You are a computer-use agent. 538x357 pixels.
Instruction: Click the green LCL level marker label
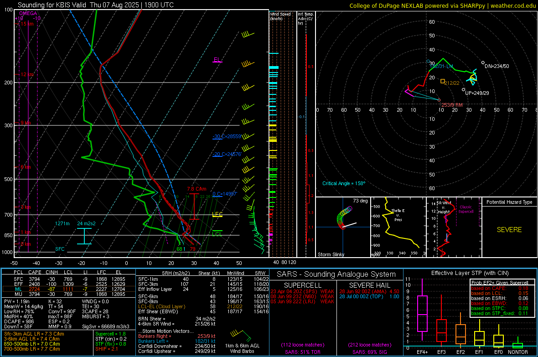coord(217,234)
